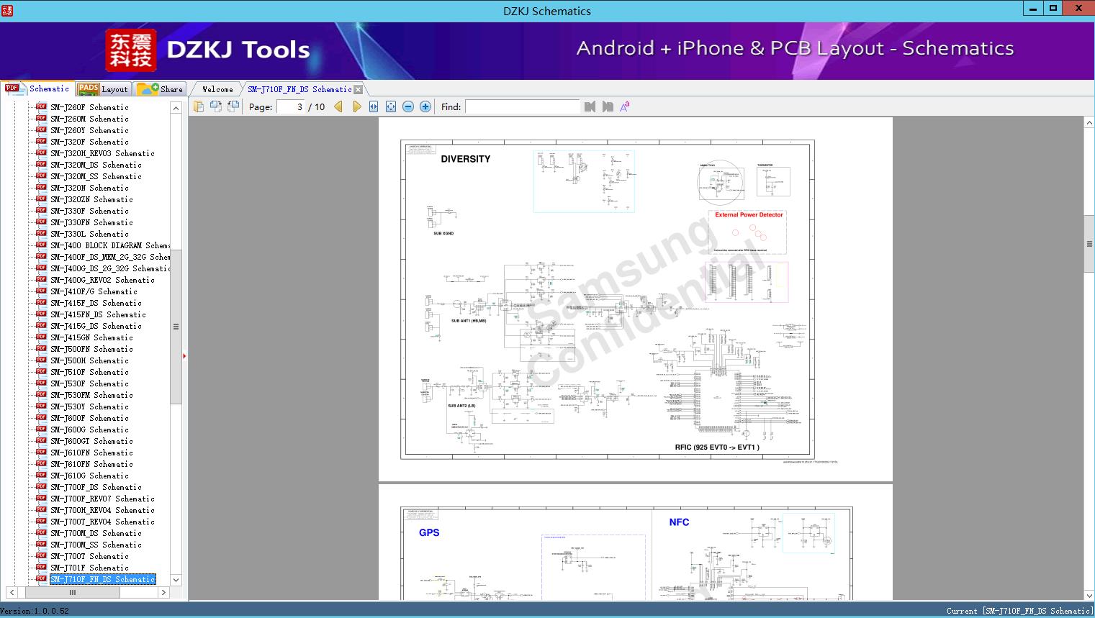1095x618 pixels.
Task: Select SM-J415FN_DS Schematic
Action: 98,314
